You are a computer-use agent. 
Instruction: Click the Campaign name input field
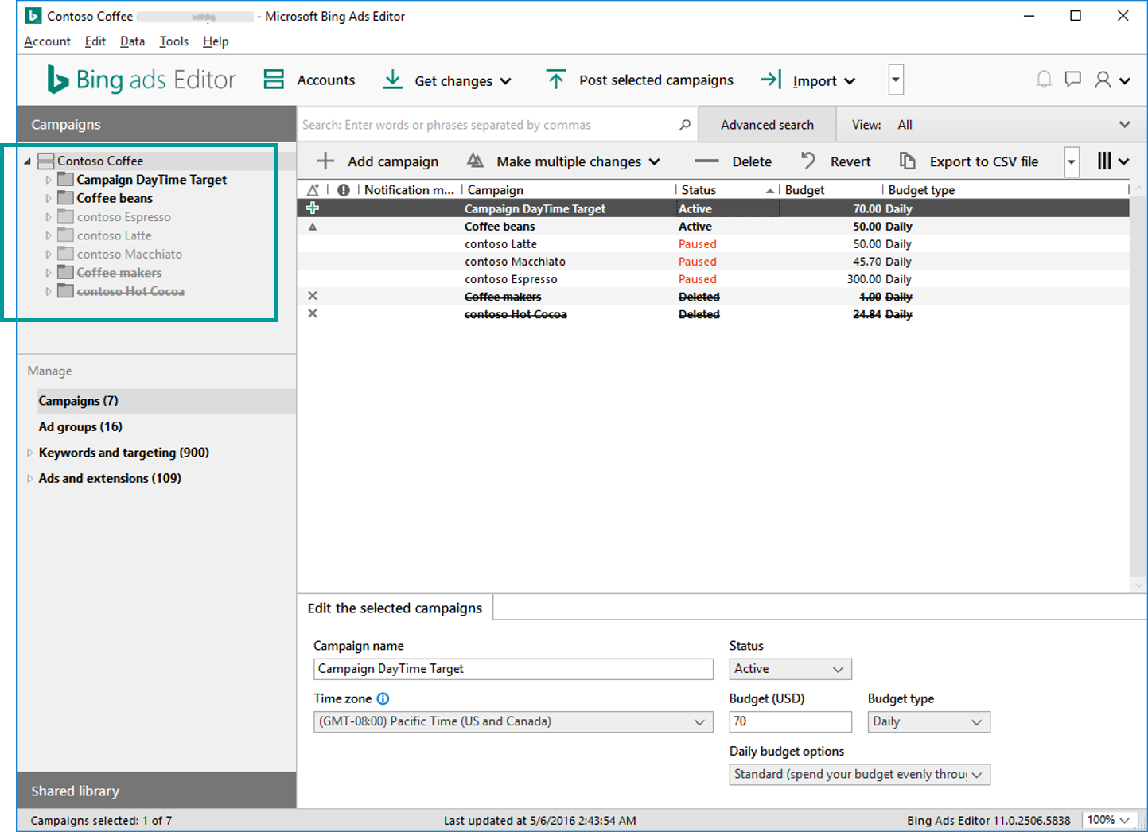[512, 669]
